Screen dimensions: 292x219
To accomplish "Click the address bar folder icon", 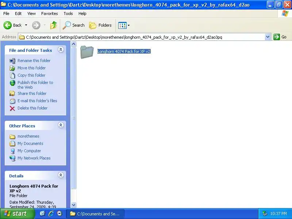I will coord(22,37).
